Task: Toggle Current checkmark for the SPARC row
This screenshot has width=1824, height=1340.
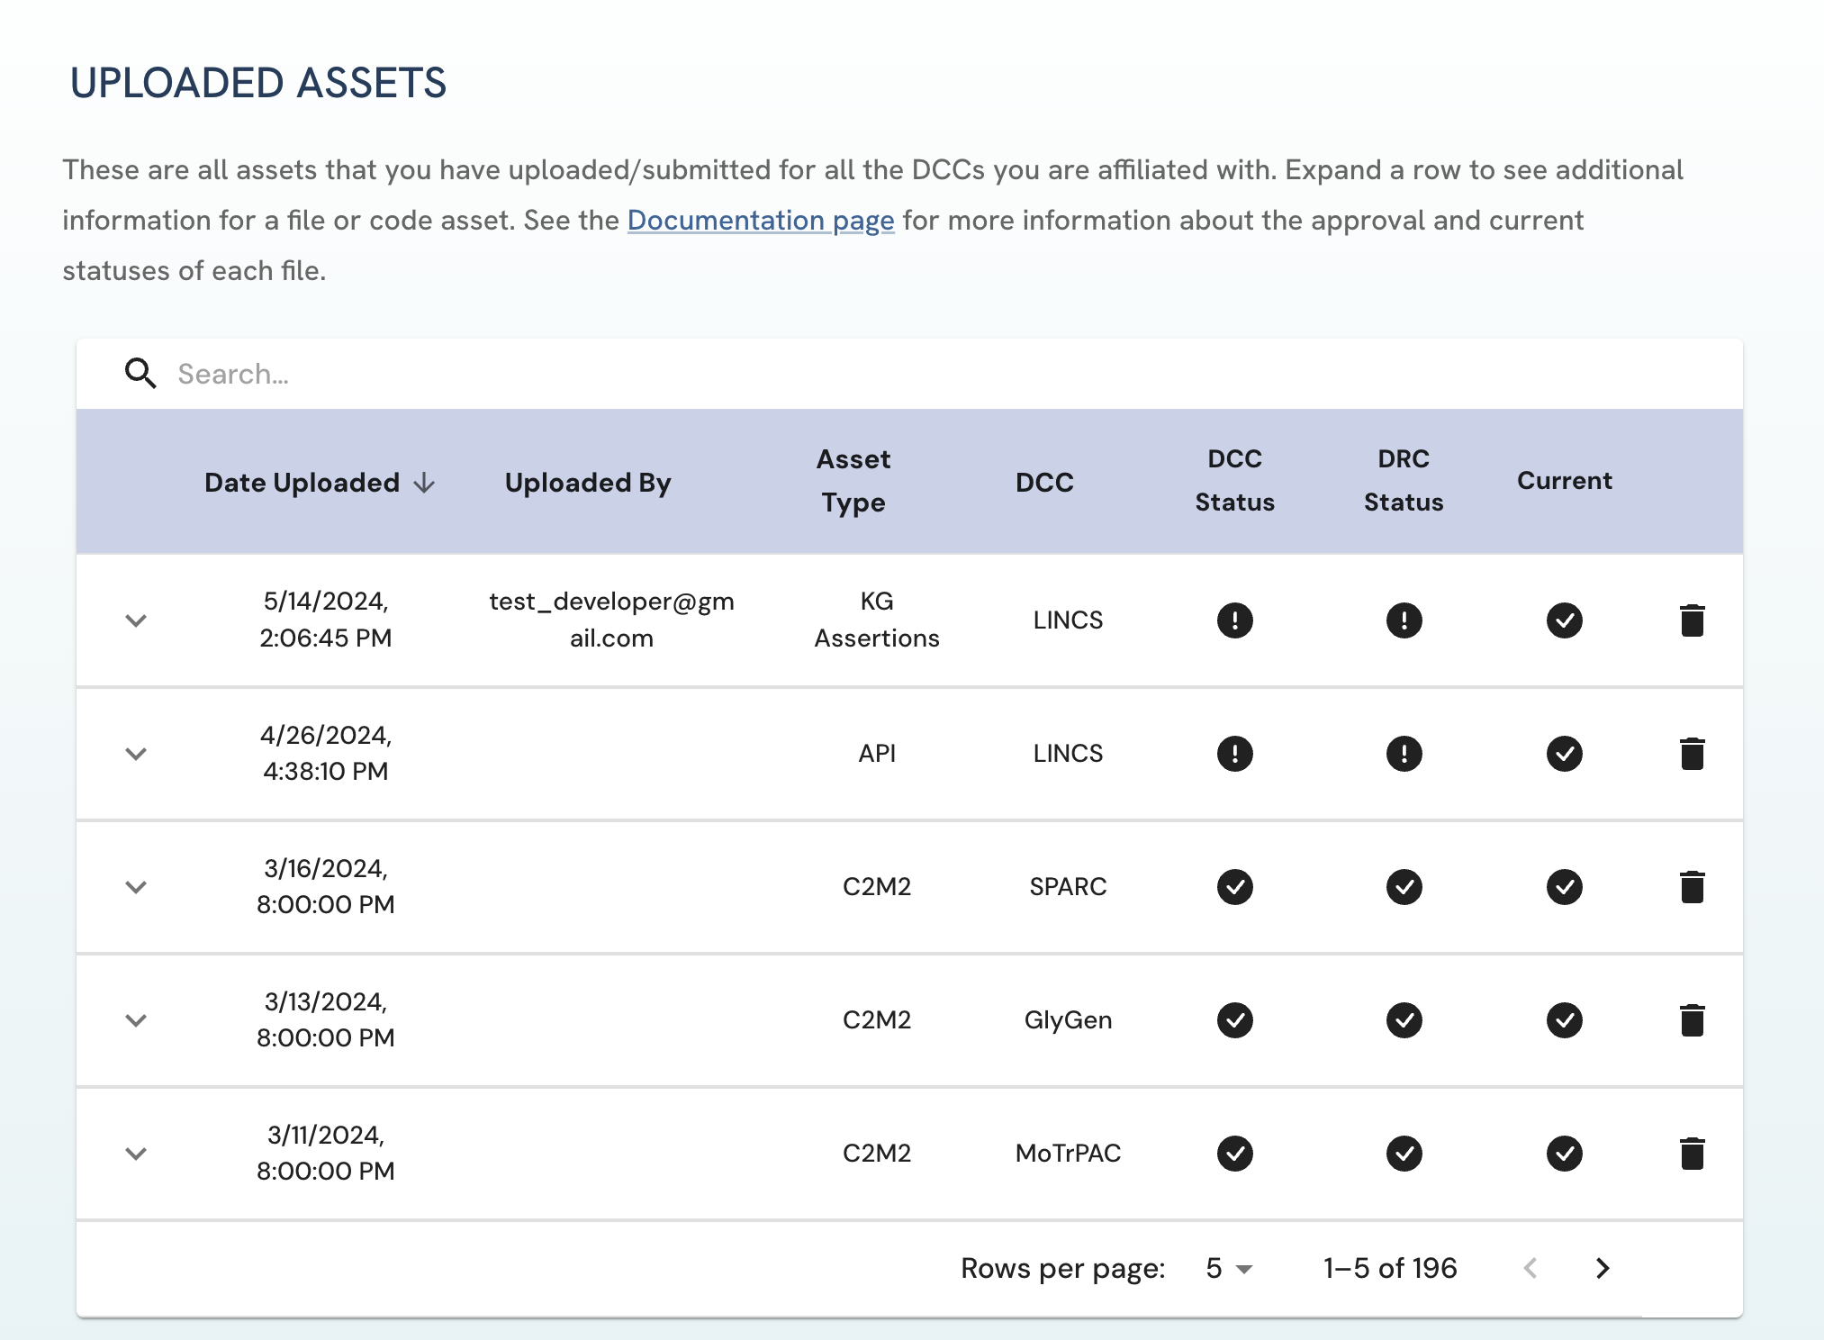Action: [1564, 887]
